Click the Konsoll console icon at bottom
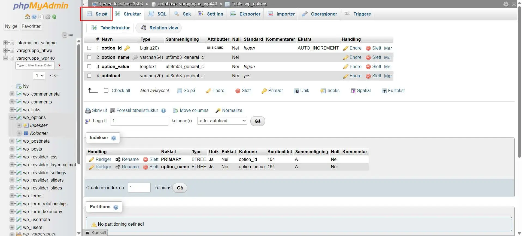 click(x=87, y=233)
